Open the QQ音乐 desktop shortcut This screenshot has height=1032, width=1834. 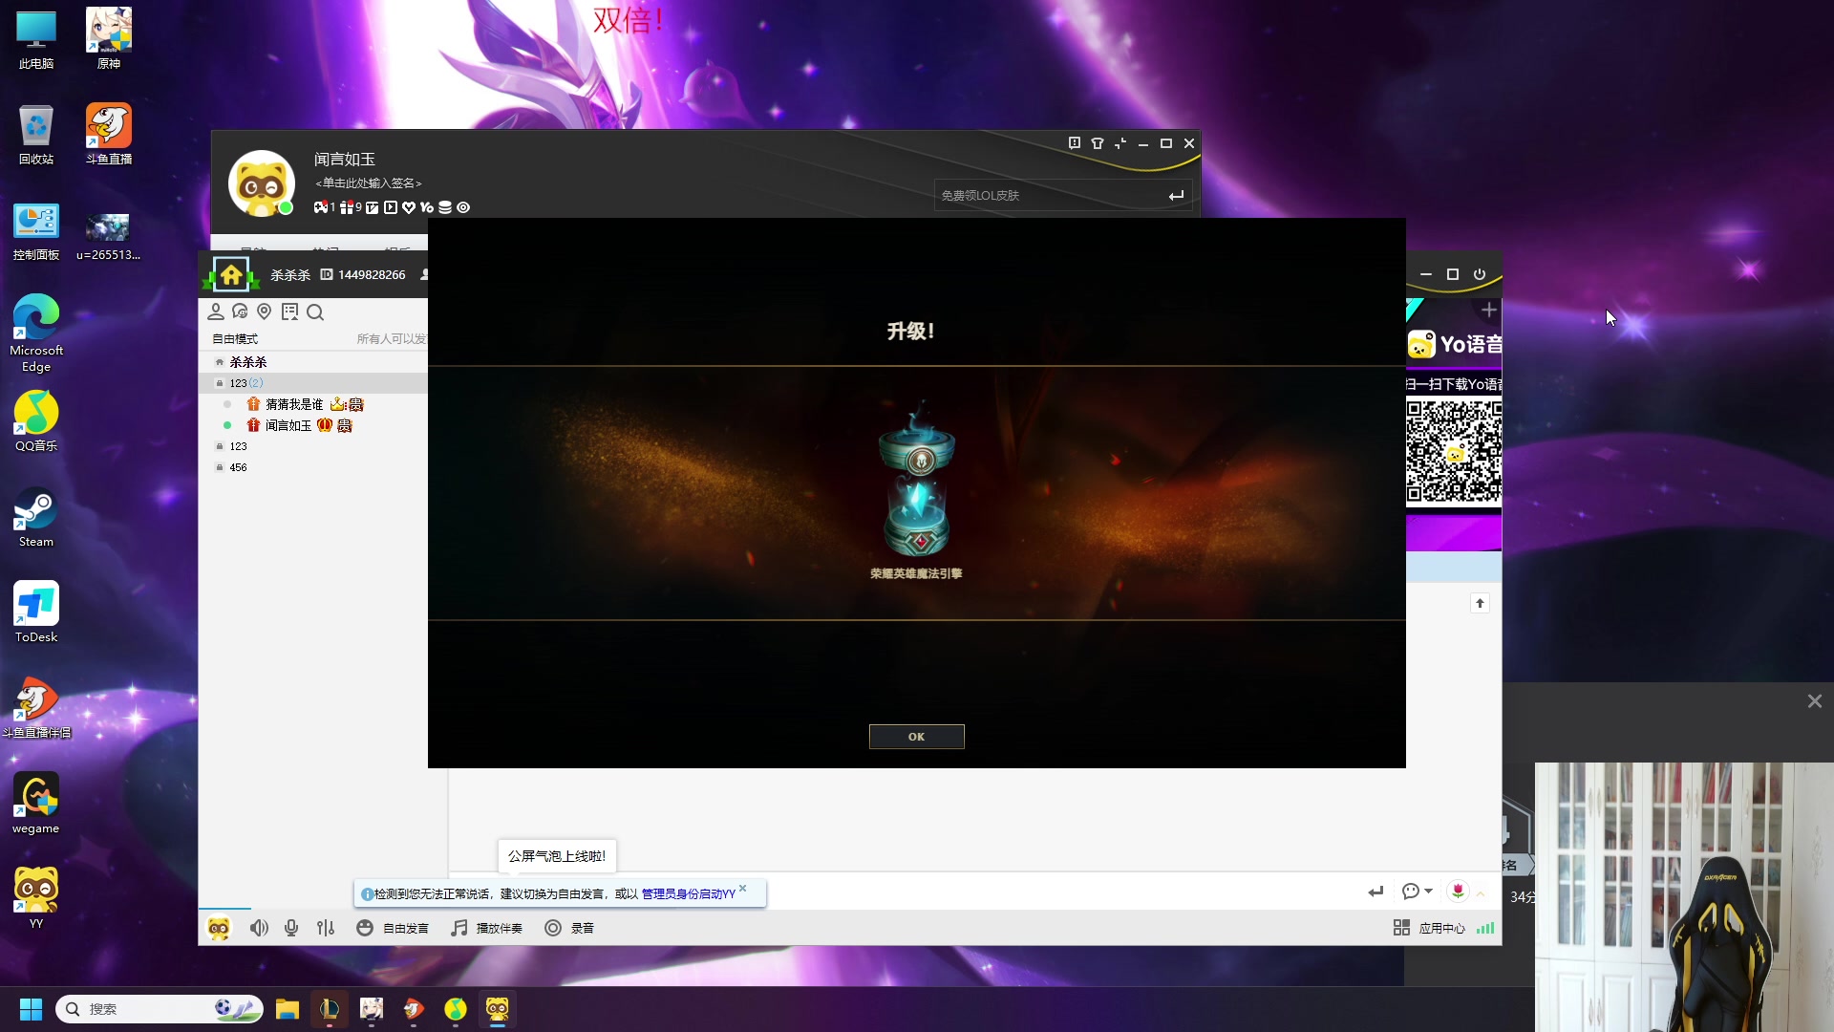[x=36, y=421]
